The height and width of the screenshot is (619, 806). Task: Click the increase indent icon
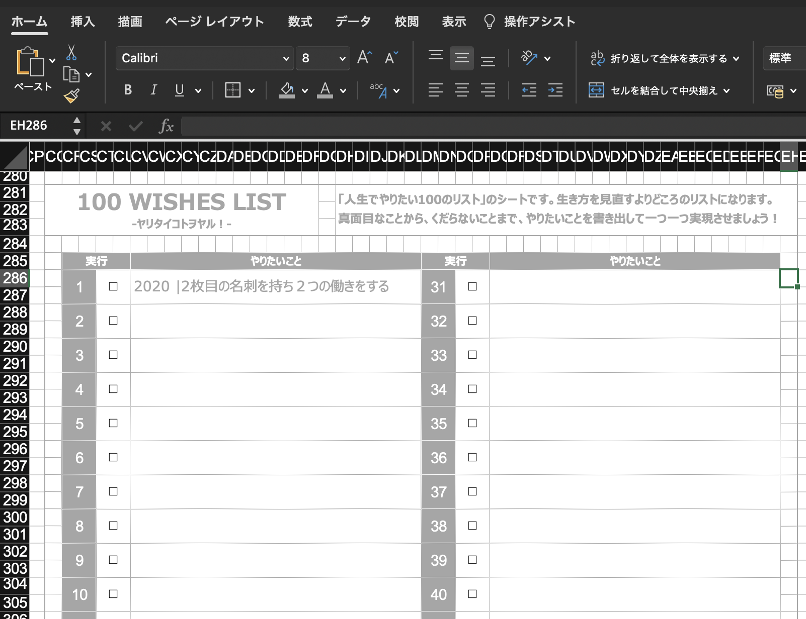pos(555,90)
